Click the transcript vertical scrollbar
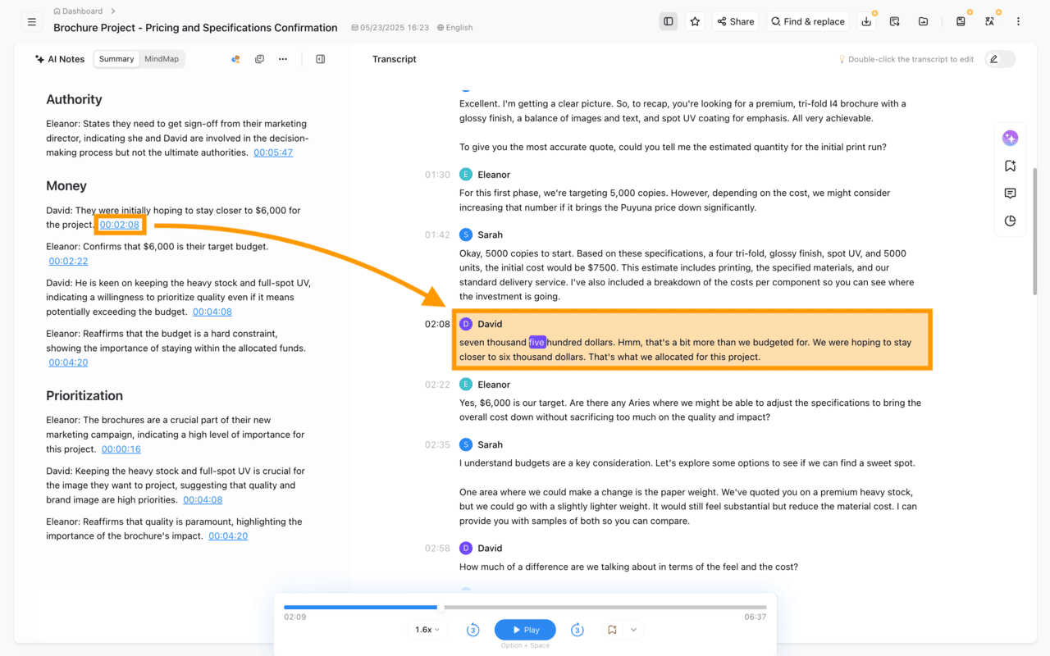The width and height of the screenshot is (1050, 656). (1034, 231)
